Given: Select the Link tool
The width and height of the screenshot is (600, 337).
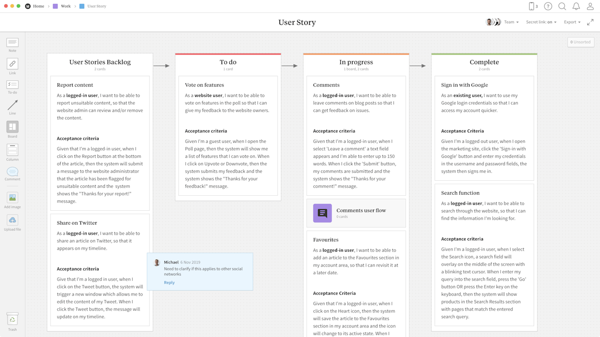Looking at the screenshot, I should pos(12,64).
